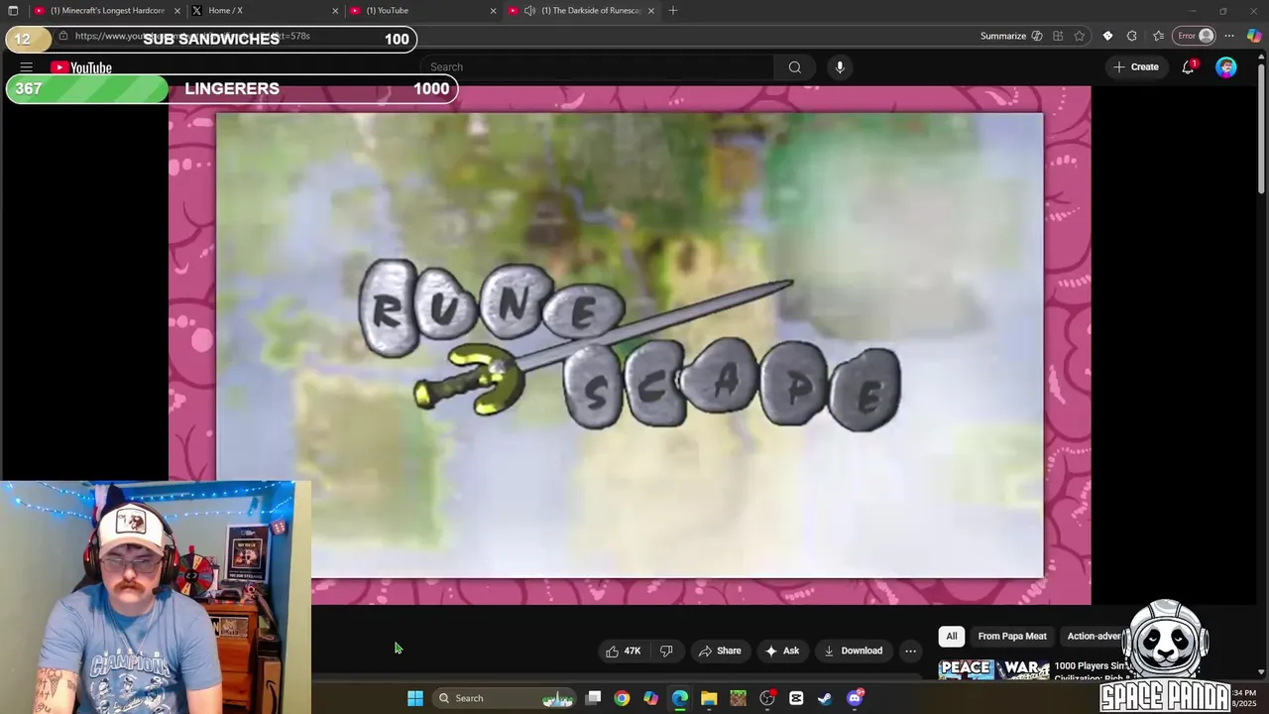1269x714 pixels.
Task: Open the browser tab actions menu
Action: pos(13,10)
